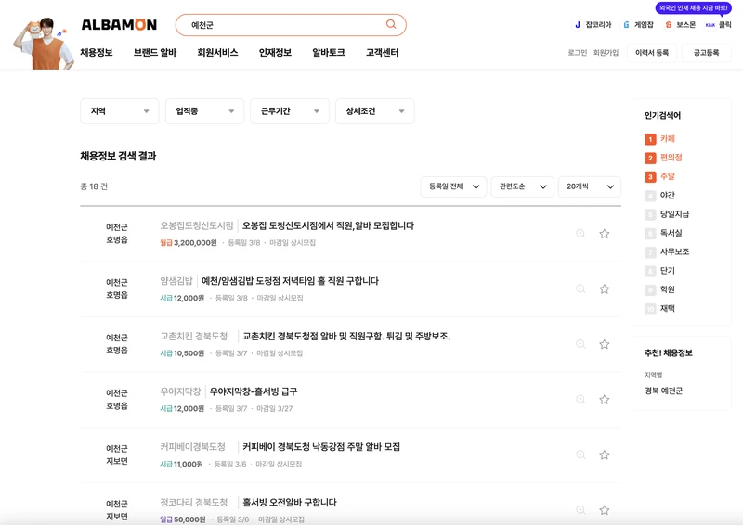Expand the 상세조건 filter dropdown
Viewport: 743px width, 525px height.
tap(375, 111)
